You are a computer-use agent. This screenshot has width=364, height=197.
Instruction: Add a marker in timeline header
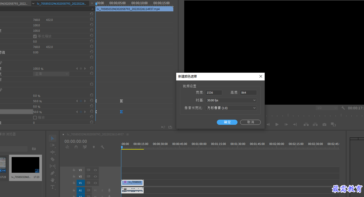click(94, 147)
